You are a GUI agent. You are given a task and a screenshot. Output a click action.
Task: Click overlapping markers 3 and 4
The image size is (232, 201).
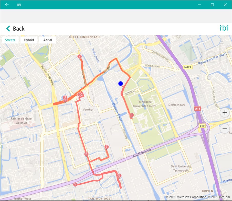click(x=65, y=99)
